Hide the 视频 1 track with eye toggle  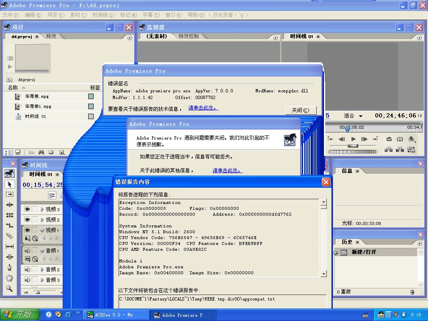coord(27,230)
